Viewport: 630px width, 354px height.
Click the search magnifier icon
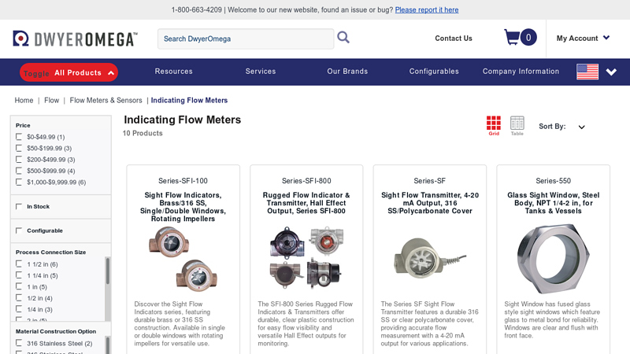click(x=343, y=37)
